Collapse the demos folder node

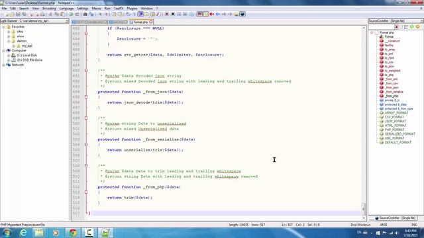pos(9,41)
